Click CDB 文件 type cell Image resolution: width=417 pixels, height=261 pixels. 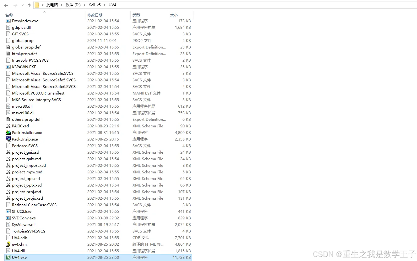click(x=141, y=238)
